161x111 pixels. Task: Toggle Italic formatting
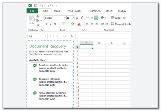pyautogui.click(x=51, y=24)
